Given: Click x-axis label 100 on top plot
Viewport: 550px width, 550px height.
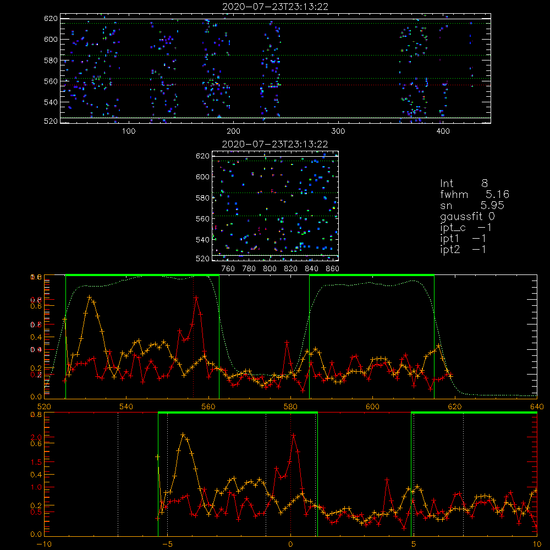Looking at the screenshot, I should click(x=129, y=131).
